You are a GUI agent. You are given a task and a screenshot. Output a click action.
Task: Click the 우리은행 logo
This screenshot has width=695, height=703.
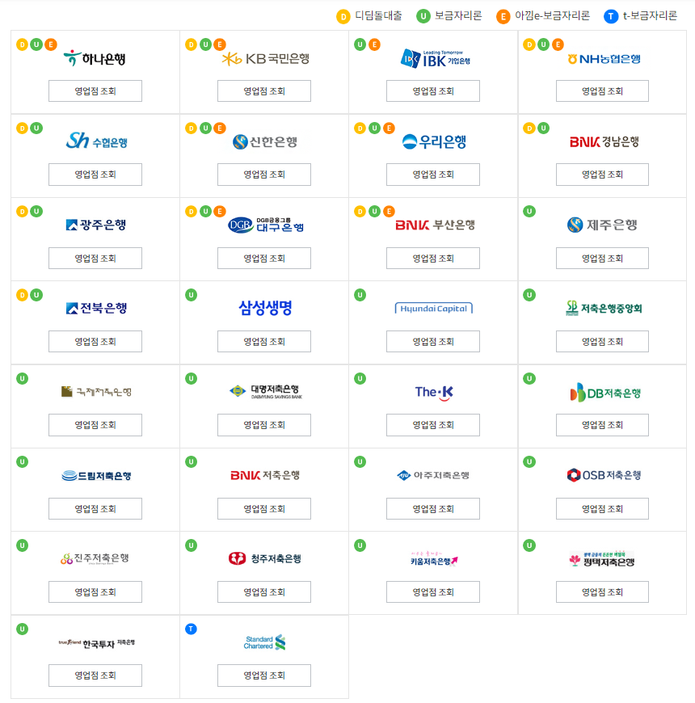[x=434, y=141]
